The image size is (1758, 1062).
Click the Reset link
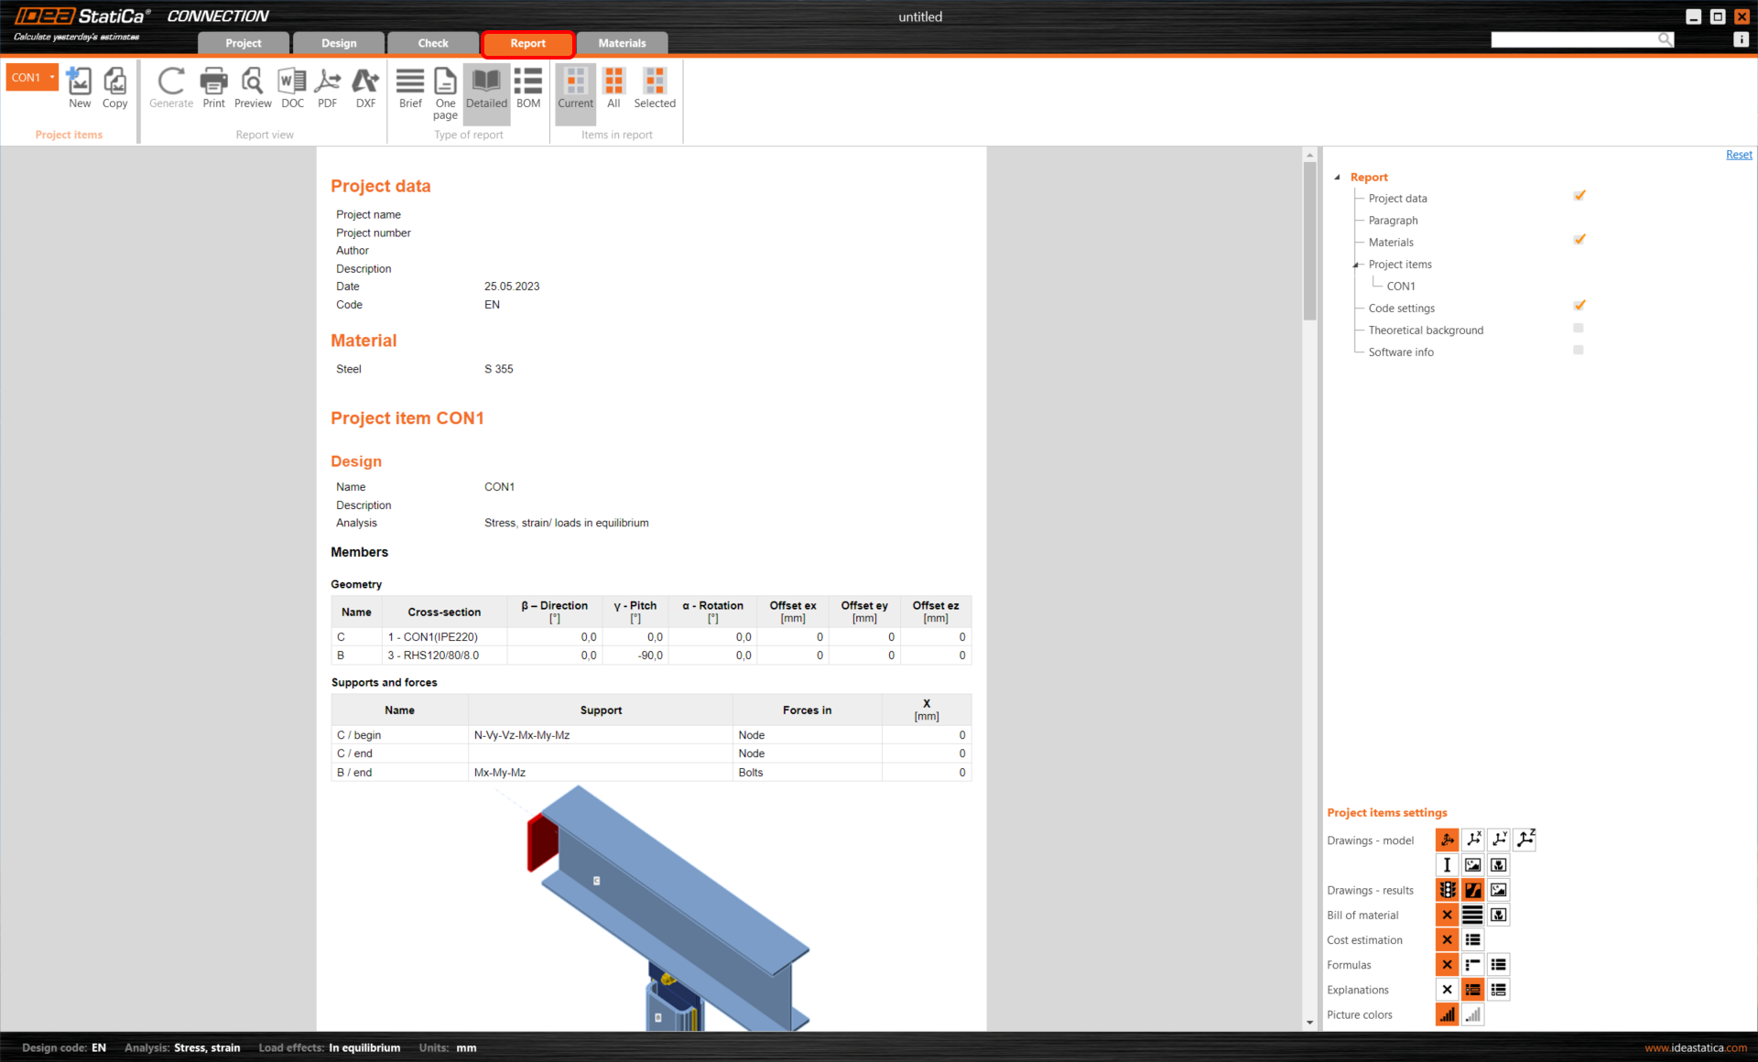(x=1738, y=155)
